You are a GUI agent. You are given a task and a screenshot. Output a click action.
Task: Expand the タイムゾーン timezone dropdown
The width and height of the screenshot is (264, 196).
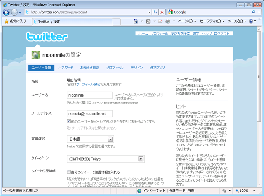[x=141, y=159]
